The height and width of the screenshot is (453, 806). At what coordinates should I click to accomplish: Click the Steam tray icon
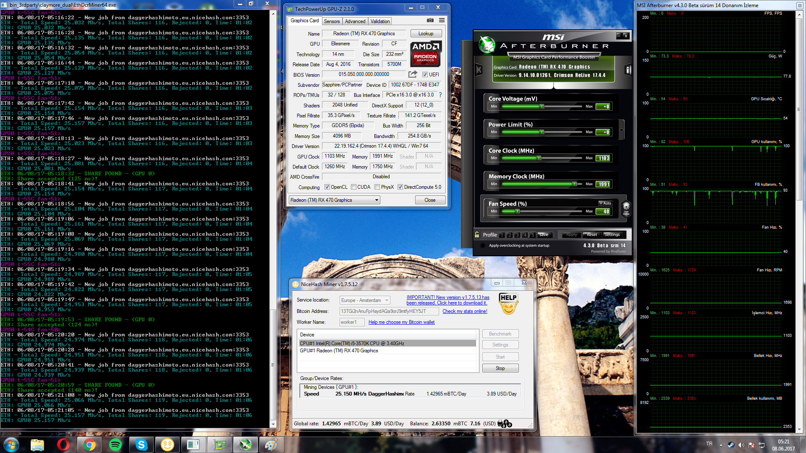[x=731, y=445]
